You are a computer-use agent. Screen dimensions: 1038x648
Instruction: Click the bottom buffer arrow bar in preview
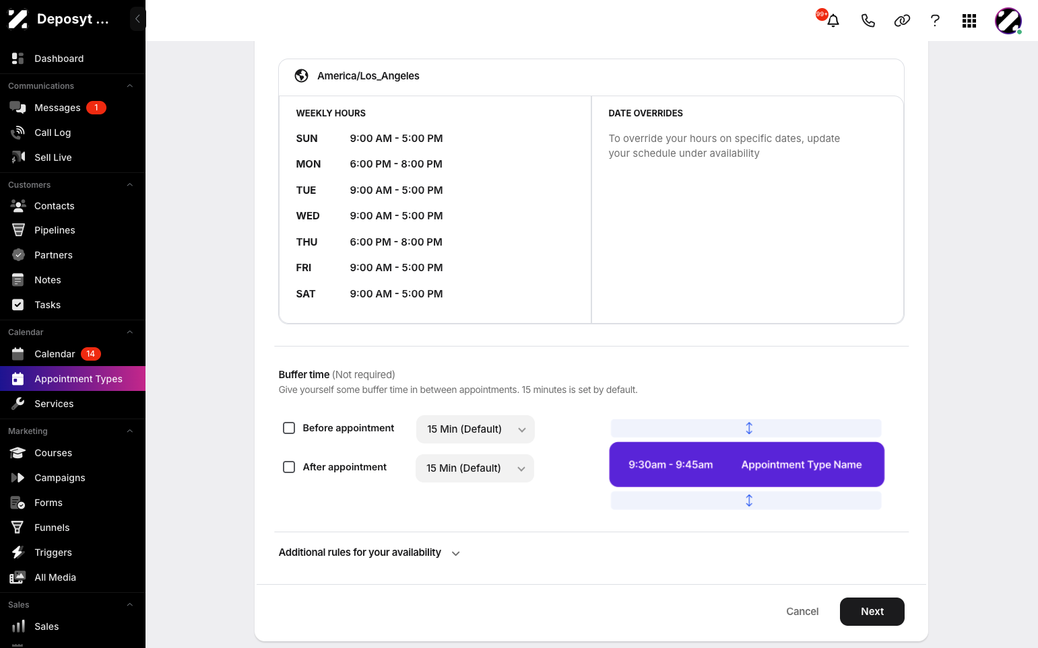[746, 501]
